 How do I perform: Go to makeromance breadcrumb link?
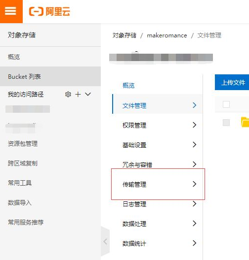click(x=167, y=35)
